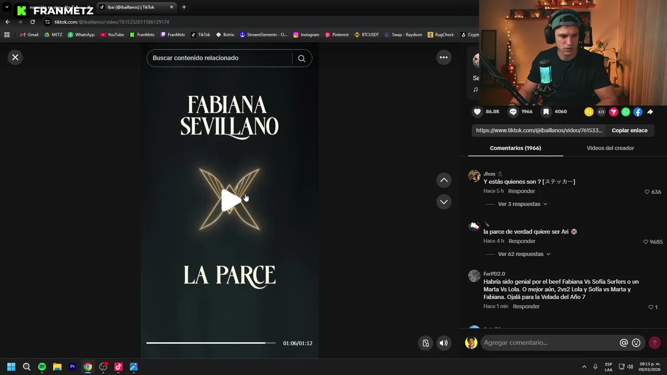Open the tab search dropdown arrow
Viewport: 667px width, 375px height.
(x=7, y=7)
